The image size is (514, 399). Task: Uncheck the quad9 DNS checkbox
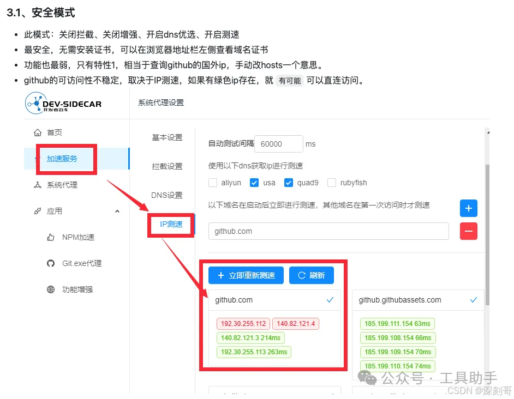click(289, 183)
